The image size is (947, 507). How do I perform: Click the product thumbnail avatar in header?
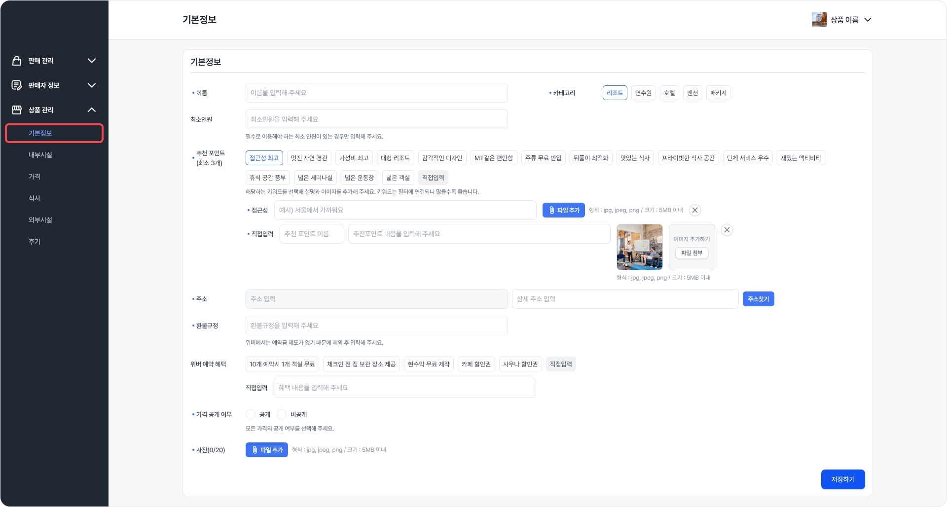point(819,20)
